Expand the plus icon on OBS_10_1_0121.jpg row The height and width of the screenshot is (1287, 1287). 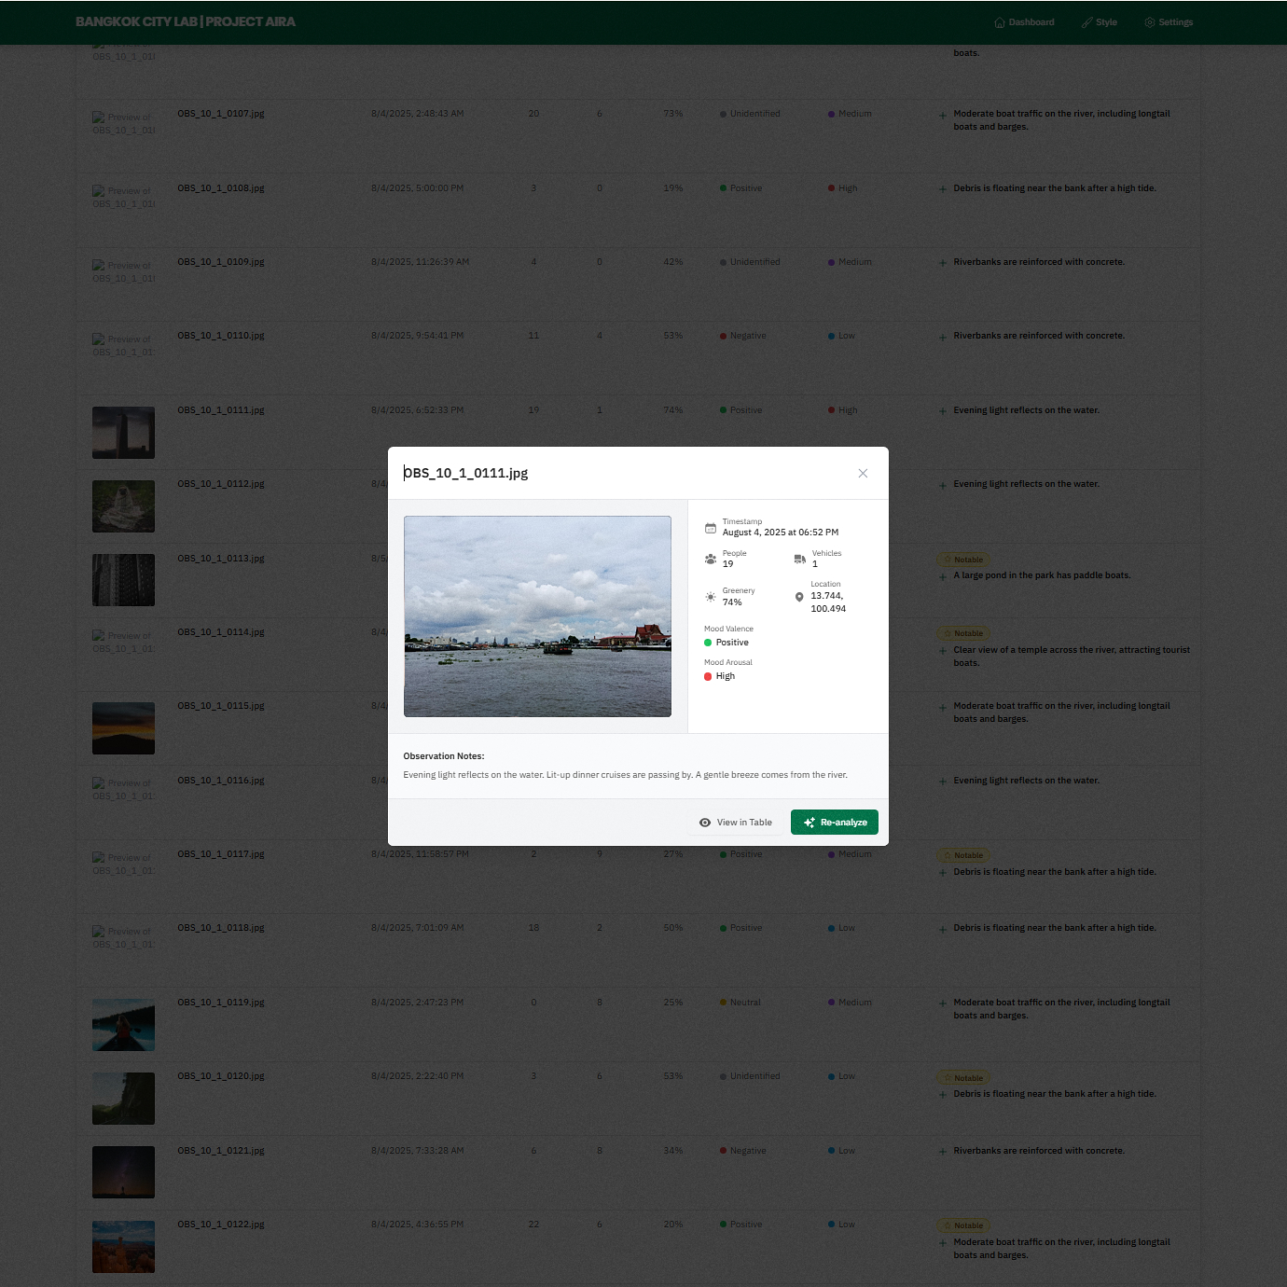[x=943, y=1152]
